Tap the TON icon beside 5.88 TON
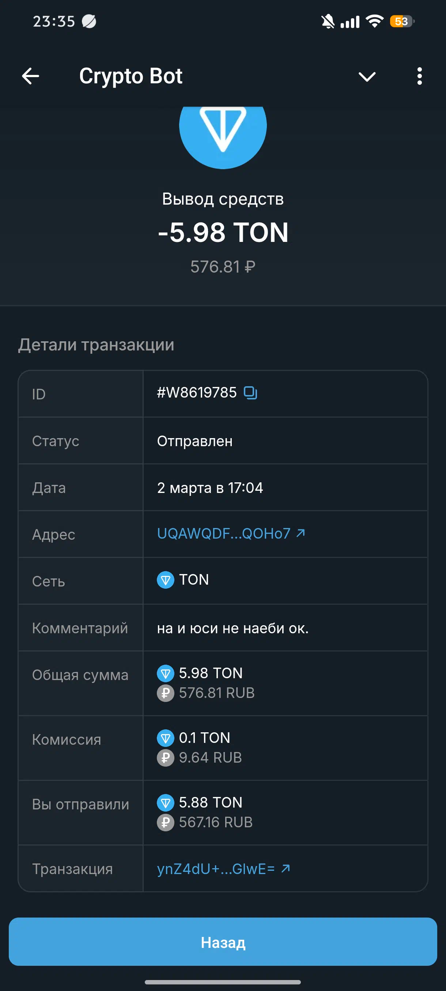Screen dimensions: 446x991 [x=166, y=802]
